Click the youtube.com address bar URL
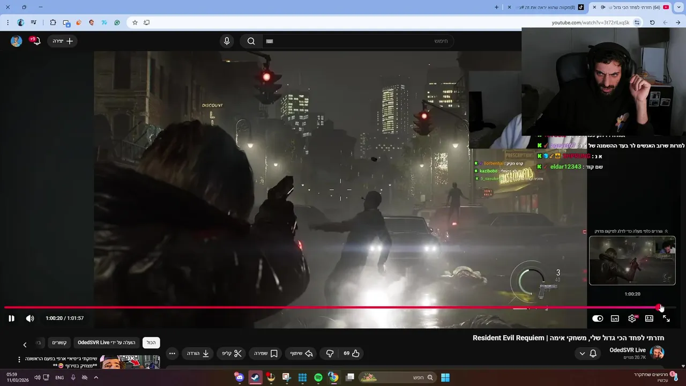 [x=591, y=23]
